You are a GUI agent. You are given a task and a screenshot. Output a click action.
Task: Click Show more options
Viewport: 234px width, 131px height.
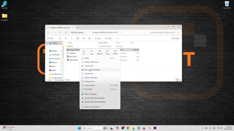[x=100, y=107]
